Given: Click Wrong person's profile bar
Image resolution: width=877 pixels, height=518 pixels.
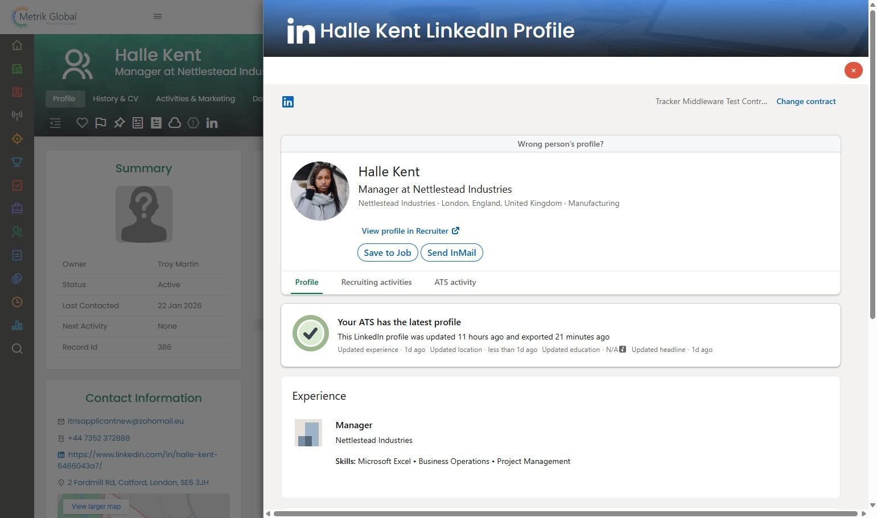Looking at the screenshot, I should [x=560, y=144].
